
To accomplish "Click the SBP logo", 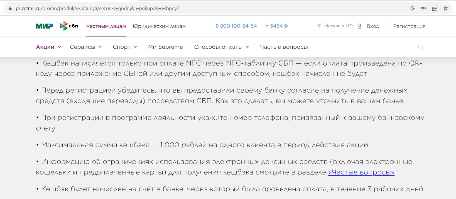I will click(69, 26).
